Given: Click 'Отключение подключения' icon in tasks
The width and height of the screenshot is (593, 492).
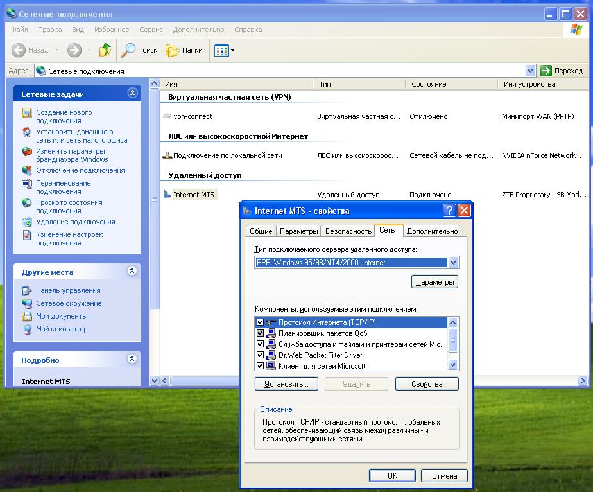Looking at the screenshot, I should (x=27, y=170).
